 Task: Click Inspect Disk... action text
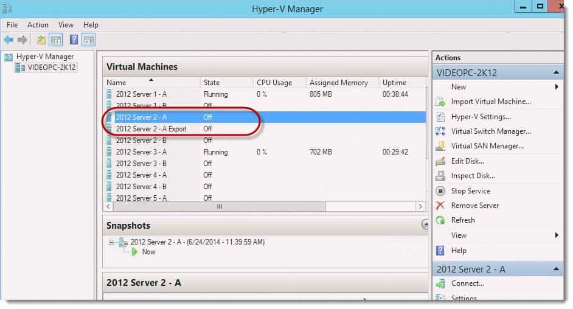pos(473,176)
